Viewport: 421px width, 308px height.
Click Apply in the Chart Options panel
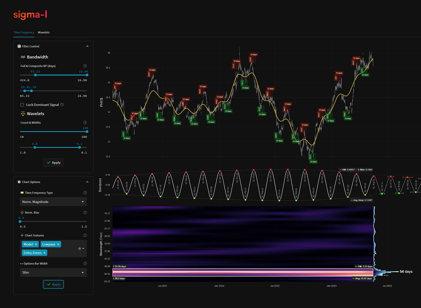[x=53, y=284]
